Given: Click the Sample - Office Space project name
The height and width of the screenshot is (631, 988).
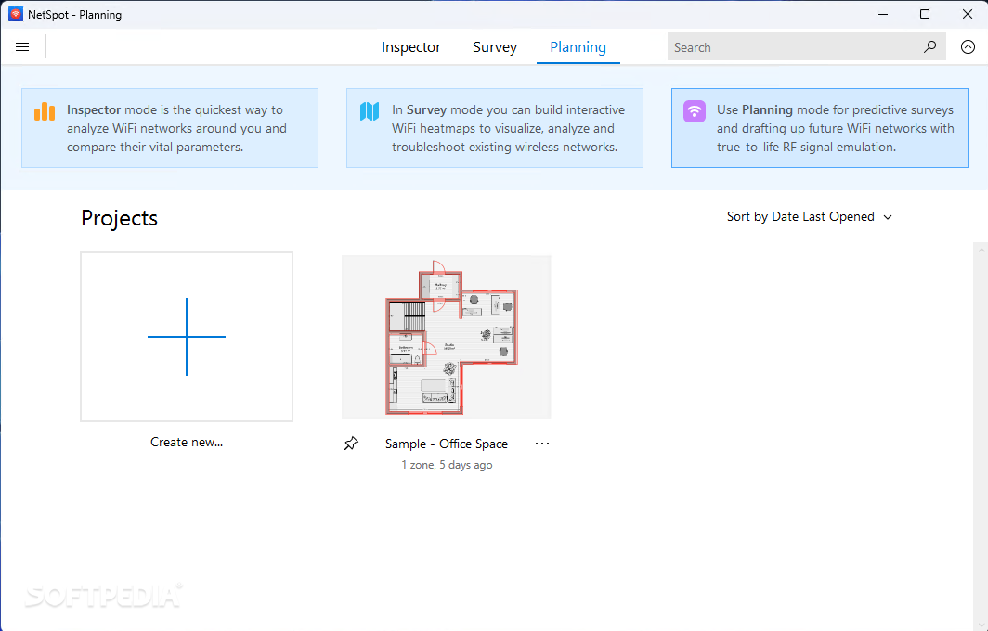Looking at the screenshot, I should pyautogui.click(x=446, y=444).
